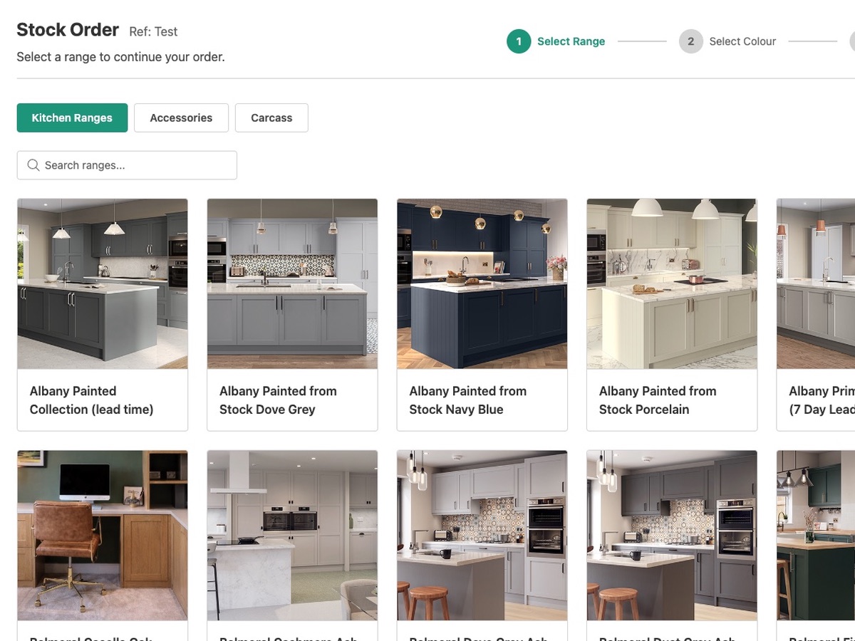Click the Search ranges input field
Screen dimensions: 855x641
click(127, 165)
